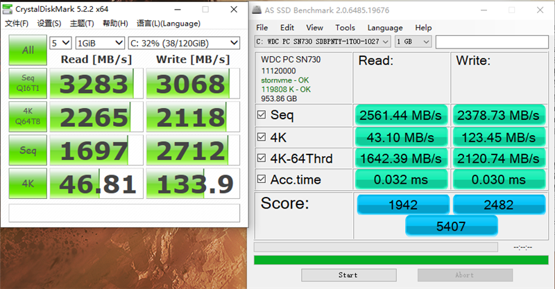Click the 2118 4K Q64T8 write result
555x289 pixels.
pyautogui.click(x=193, y=116)
